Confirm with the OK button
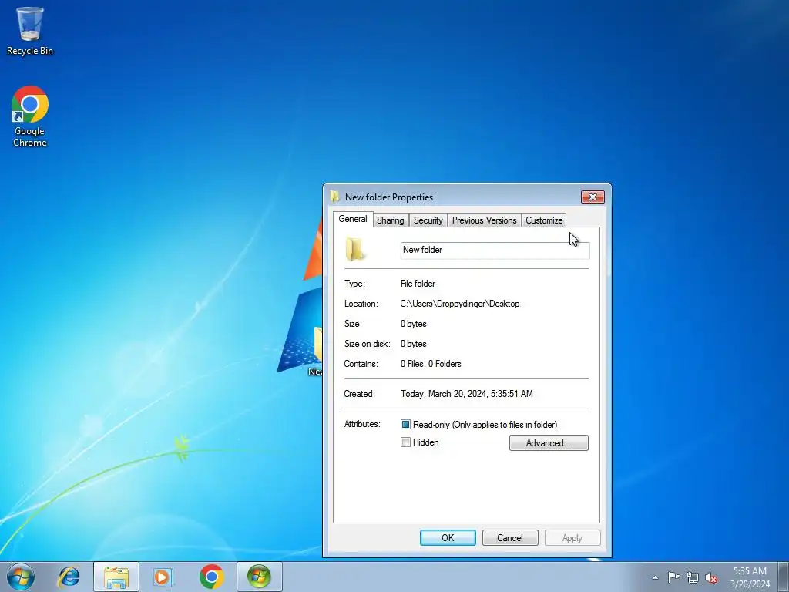 pyautogui.click(x=448, y=537)
